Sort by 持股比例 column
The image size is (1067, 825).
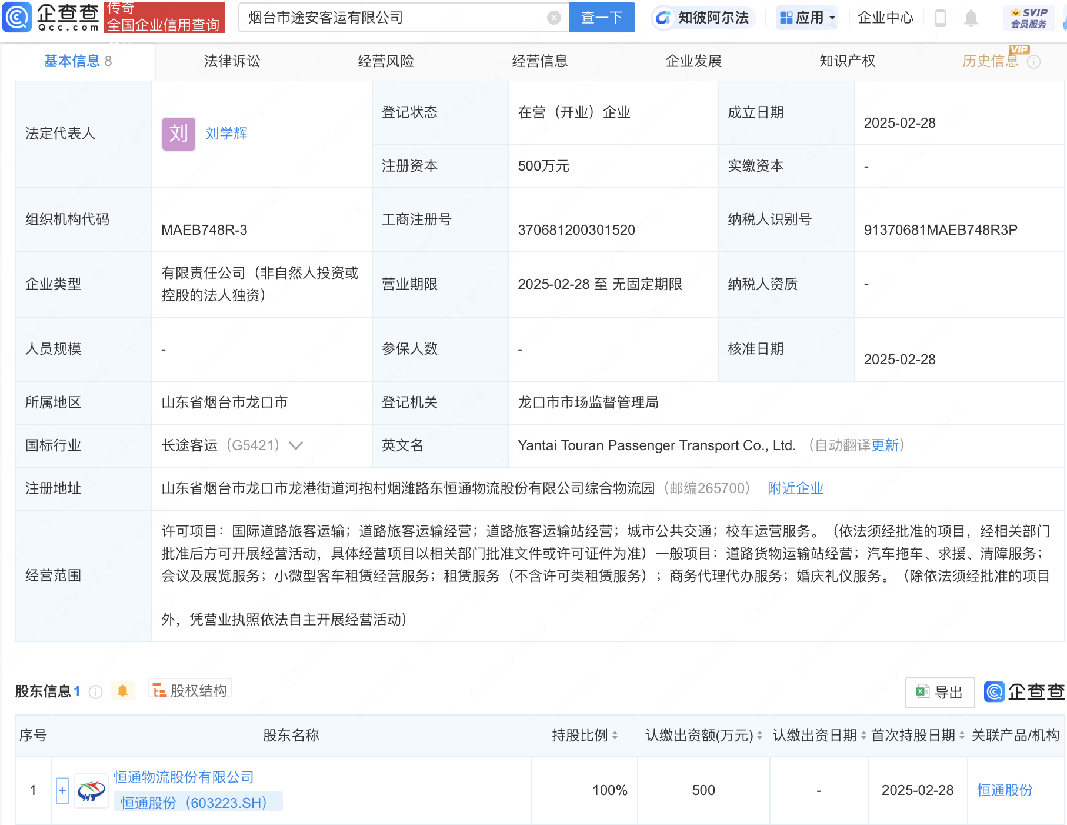615,736
